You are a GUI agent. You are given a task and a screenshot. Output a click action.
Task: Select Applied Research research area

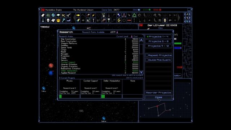tap(100, 73)
